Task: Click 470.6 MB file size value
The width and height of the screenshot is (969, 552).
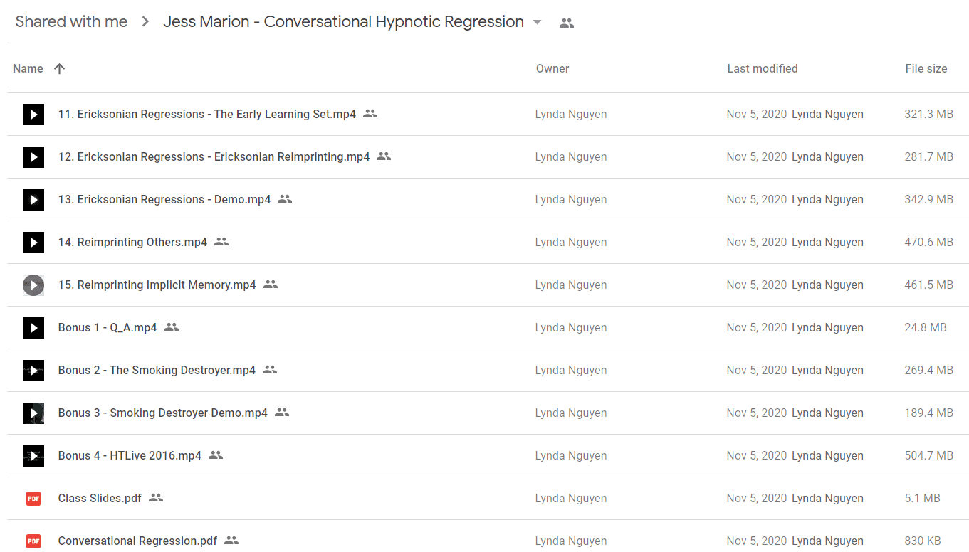Action: [928, 242]
